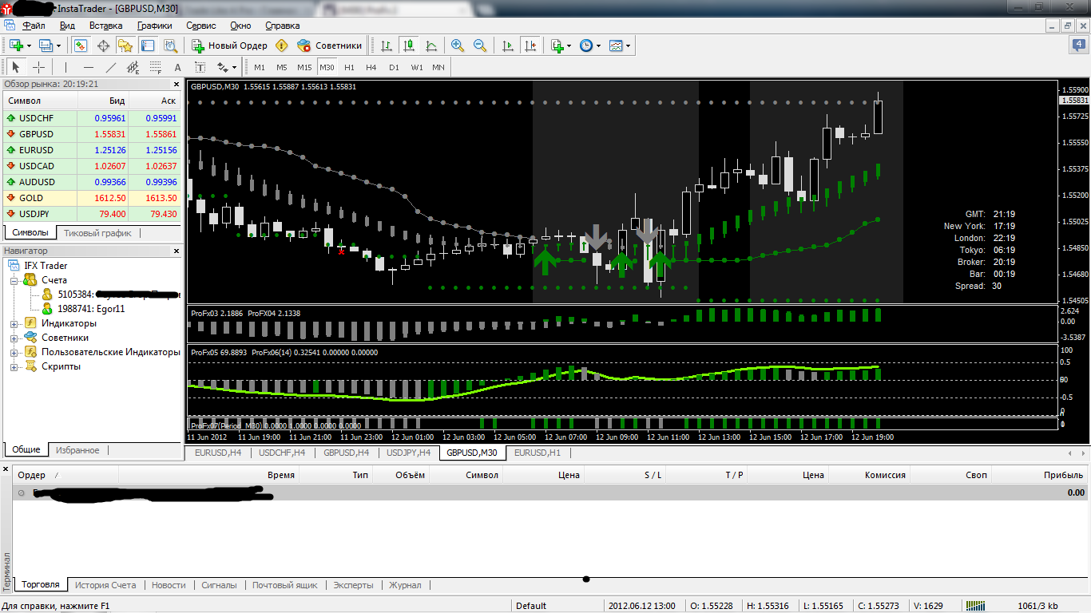Select the horizontal line drawing tool
The width and height of the screenshot is (1091, 613).
click(x=89, y=67)
